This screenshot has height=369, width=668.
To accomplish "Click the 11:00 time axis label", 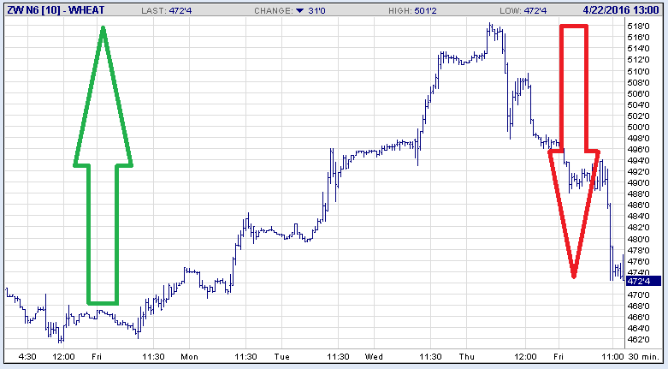I will pyautogui.click(x=613, y=356).
